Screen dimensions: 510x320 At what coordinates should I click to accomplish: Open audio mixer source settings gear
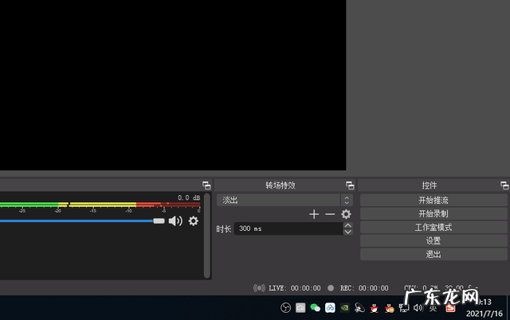click(x=193, y=220)
